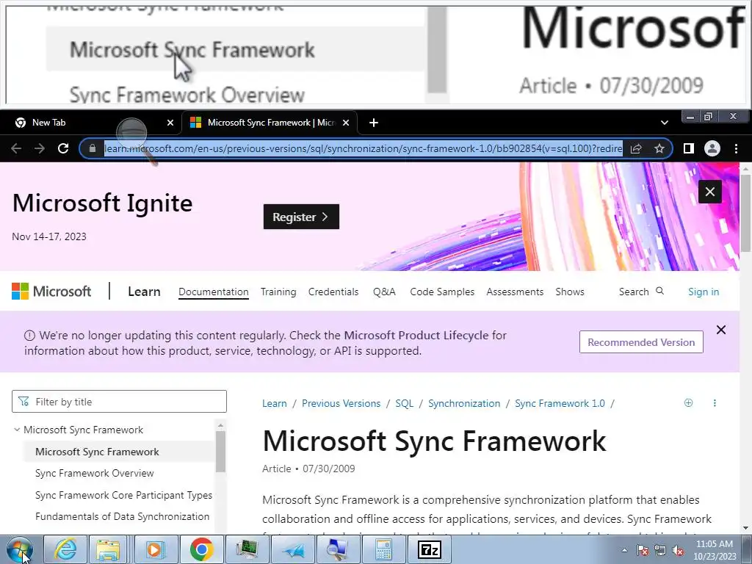
Task: Open the article more actions menu
Action: point(715,403)
